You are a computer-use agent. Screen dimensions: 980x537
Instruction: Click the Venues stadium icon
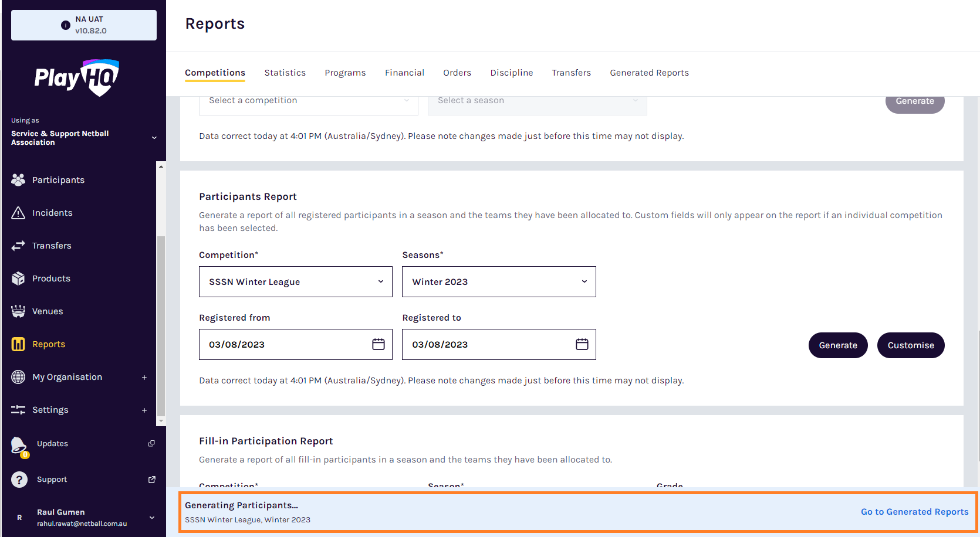18,311
